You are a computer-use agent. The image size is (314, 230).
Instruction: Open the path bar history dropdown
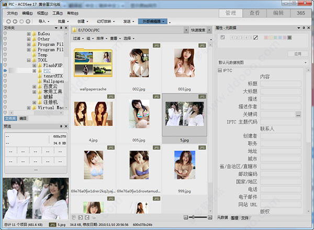[186, 30]
